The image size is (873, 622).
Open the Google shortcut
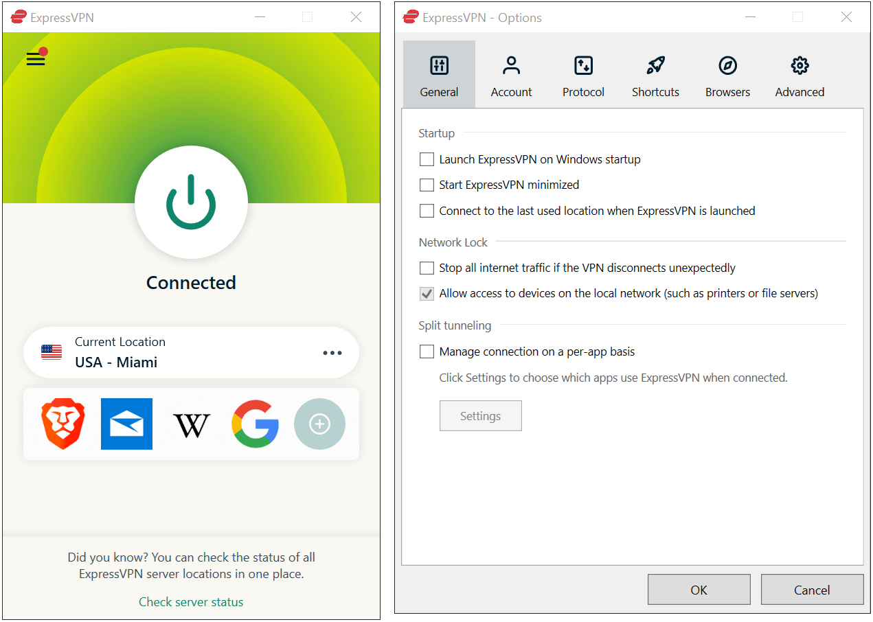pyautogui.click(x=256, y=424)
